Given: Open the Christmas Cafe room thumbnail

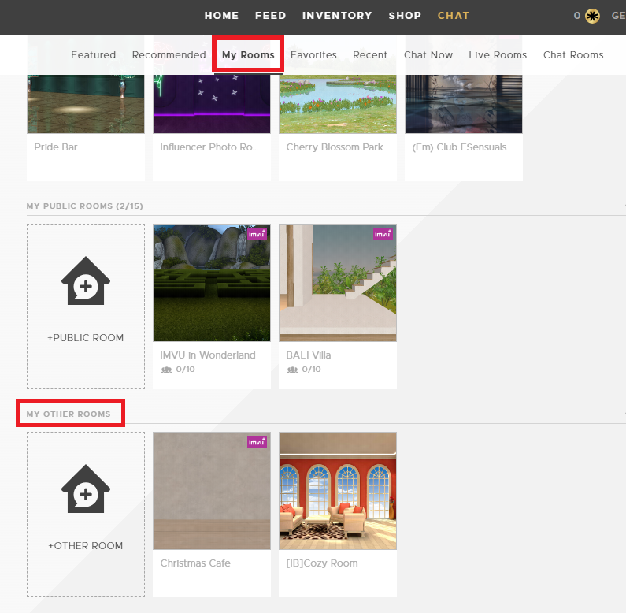Looking at the screenshot, I should 212,491.
